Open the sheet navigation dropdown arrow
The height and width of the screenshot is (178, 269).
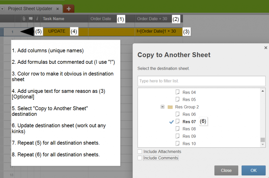[x=2, y=8]
